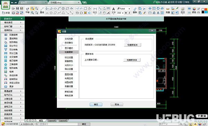Click the mirror tool icon
The height and width of the screenshot is (126, 208).
tap(158, 13)
